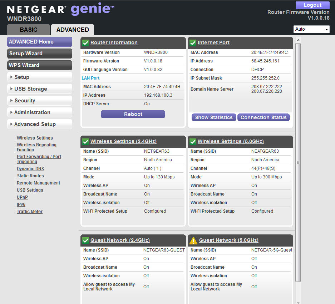Click the LAN Port label
The width and height of the screenshot is (335, 304).
click(x=90, y=78)
